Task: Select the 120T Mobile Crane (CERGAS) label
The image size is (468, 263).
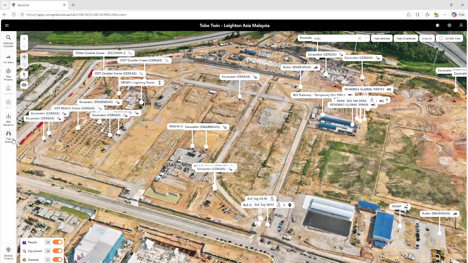Action: click(x=78, y=108)
